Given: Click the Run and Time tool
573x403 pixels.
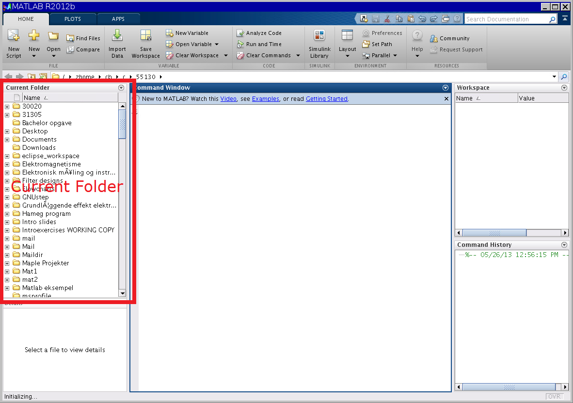Looking at the screenshot, I should 259,44.
